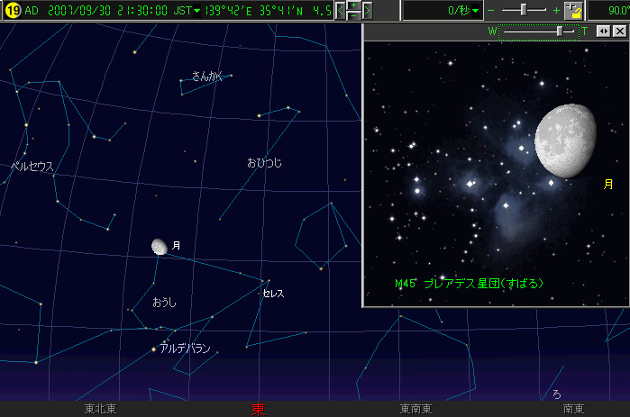Step time backward with the left arrow

341,11
